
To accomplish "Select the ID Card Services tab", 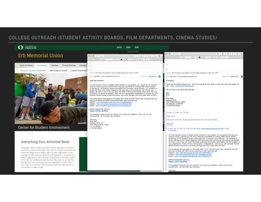I will coord(69,65).
